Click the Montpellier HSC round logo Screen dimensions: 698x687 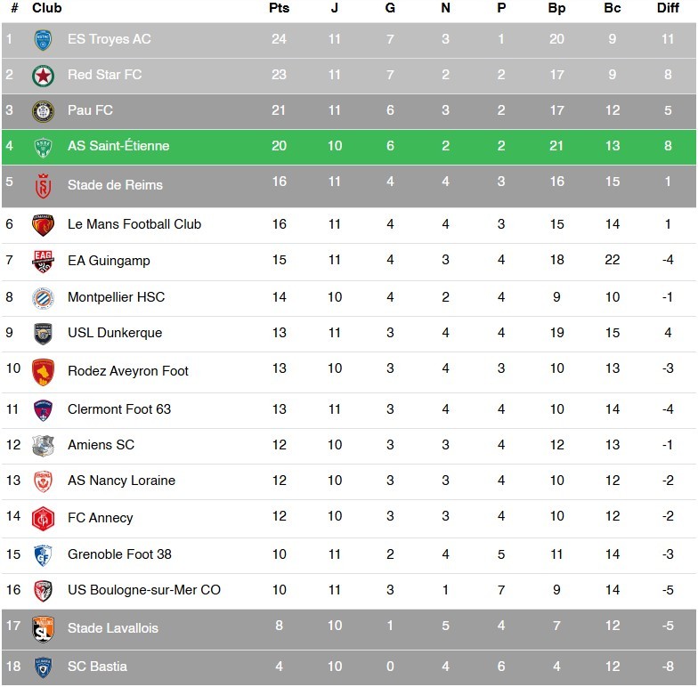tap(43, 297)
